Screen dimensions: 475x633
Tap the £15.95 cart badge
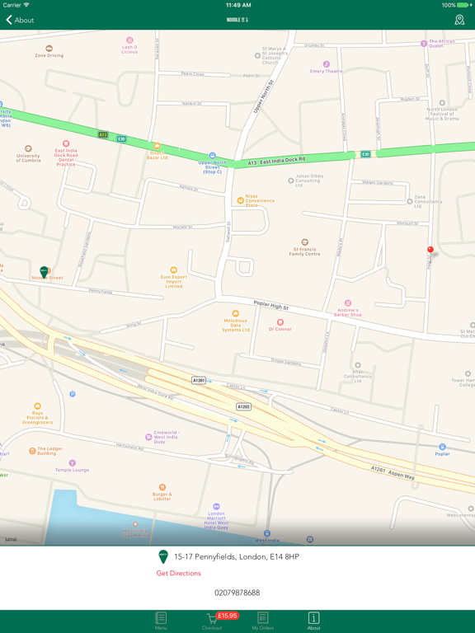point(227,616)
